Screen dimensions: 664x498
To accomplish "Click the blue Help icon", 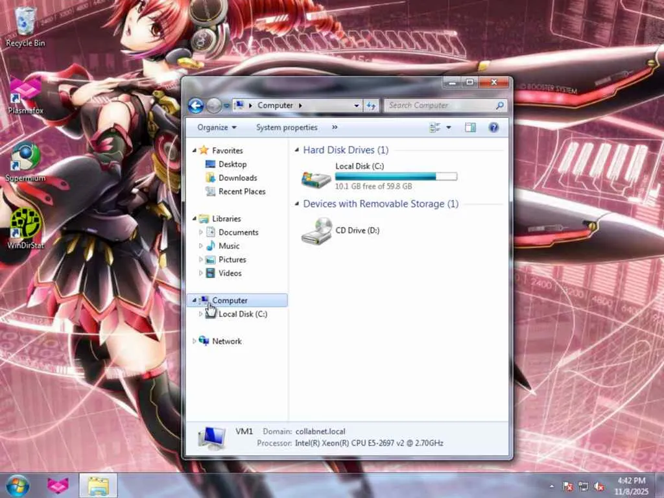I will point(493,128).
